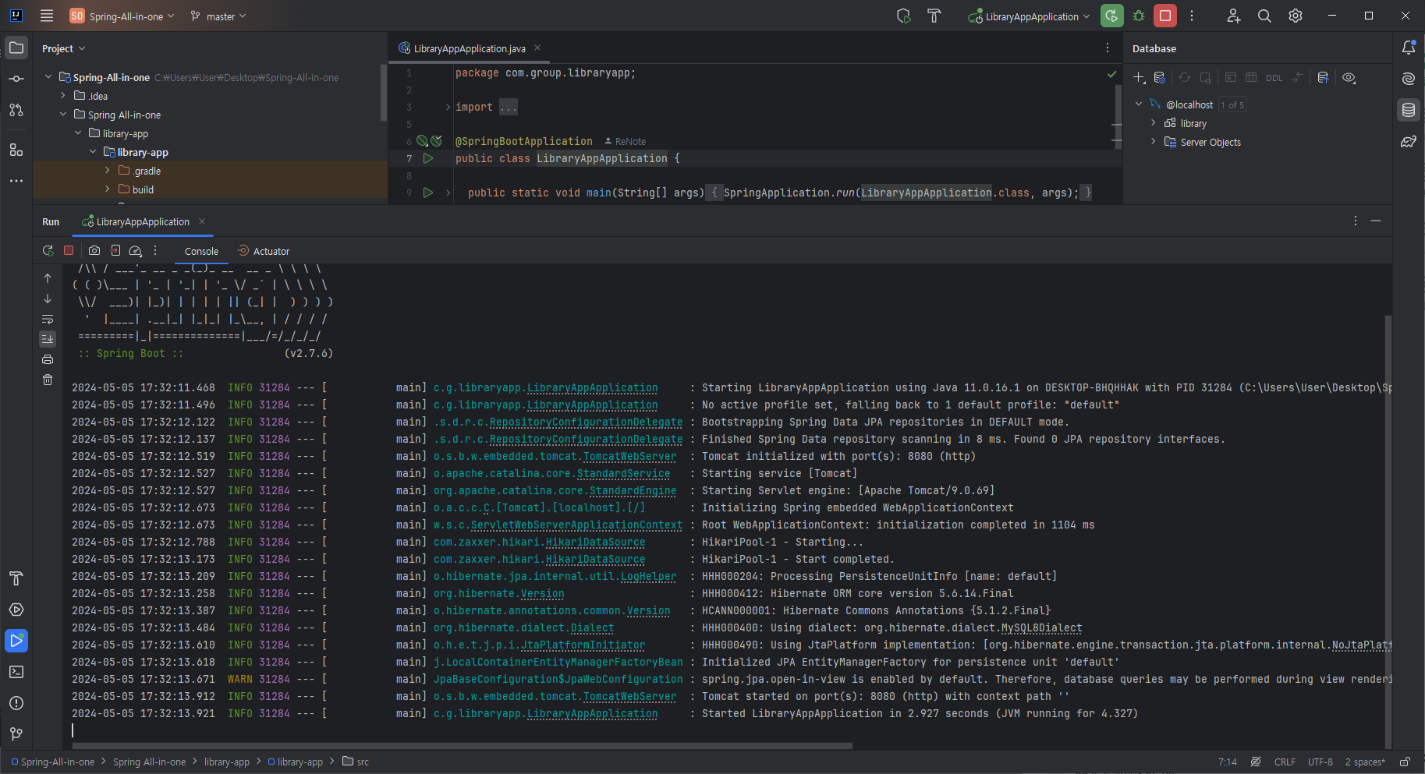Open the Services tool window
The width and height of the screenshot is (1425, 774).
point(16,610)
